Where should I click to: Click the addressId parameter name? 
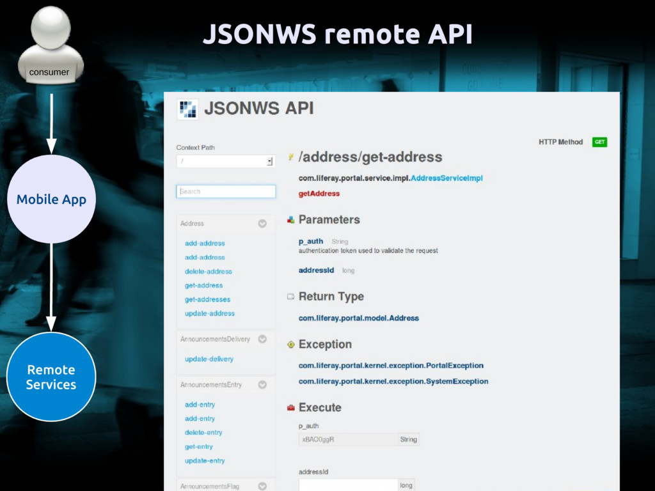pyautogui.click(x=316, y=270)
